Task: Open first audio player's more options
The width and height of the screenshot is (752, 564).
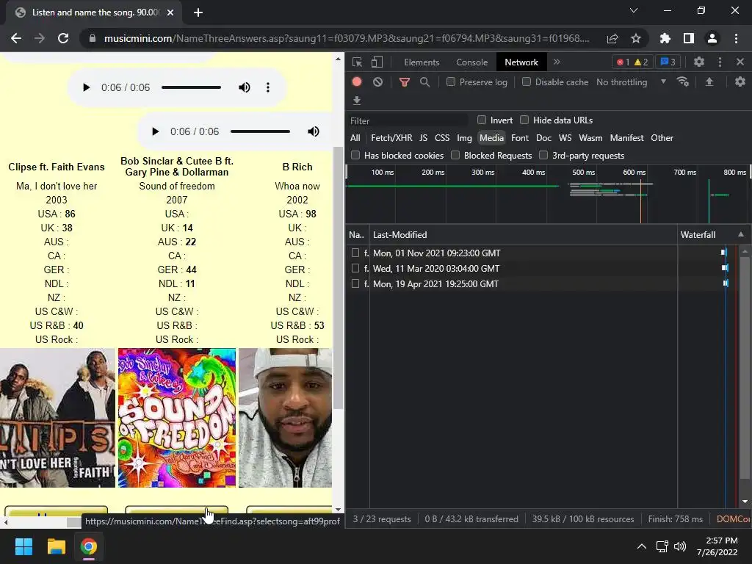Action: (268, 87)
